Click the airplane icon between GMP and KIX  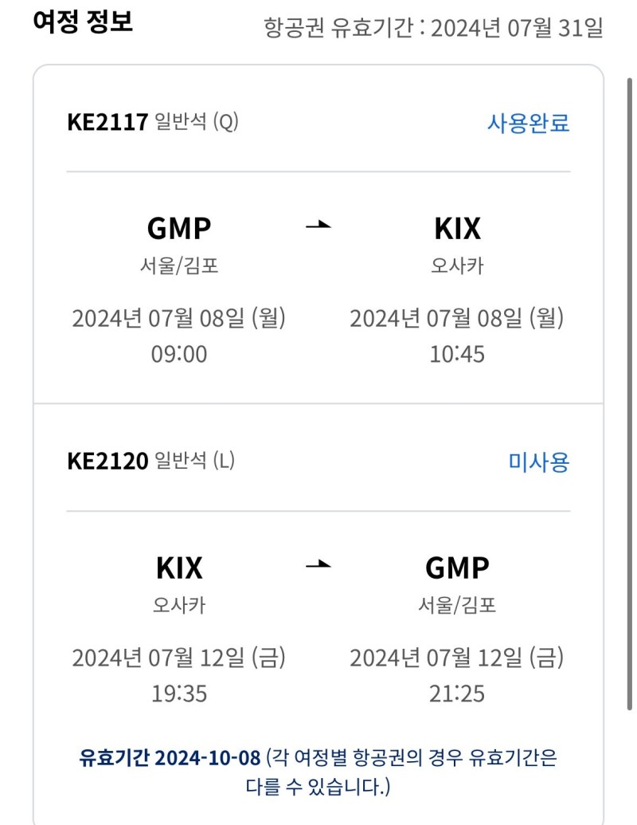[318, 226]
